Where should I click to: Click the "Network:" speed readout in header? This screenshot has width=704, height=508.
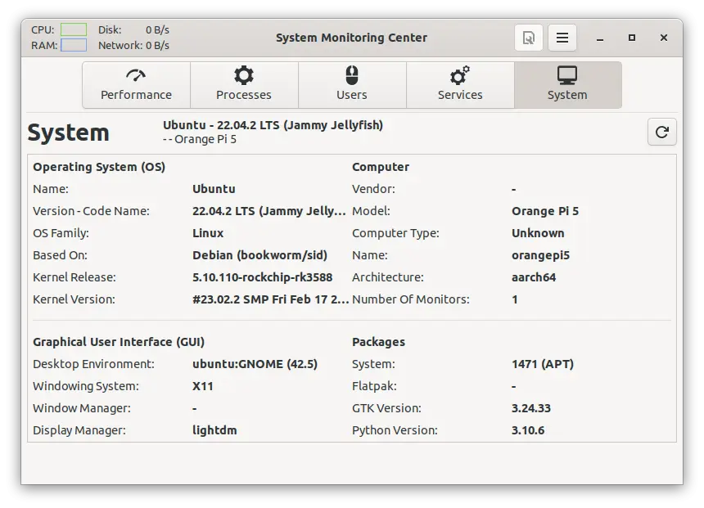[133, 45]
